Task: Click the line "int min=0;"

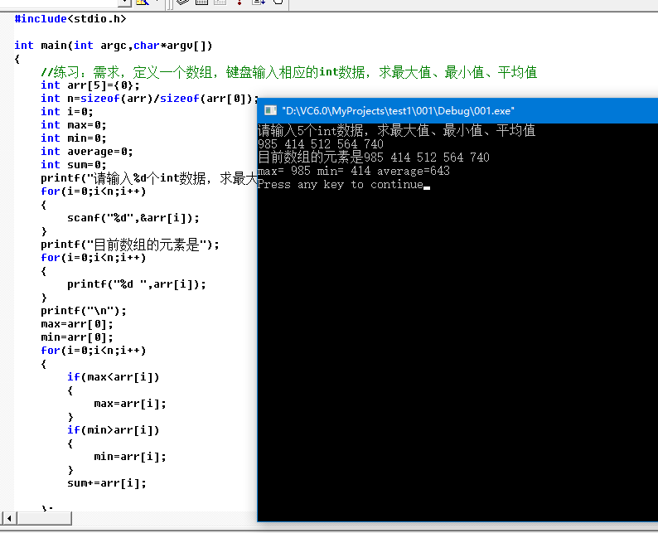Action: click(x=74, y=138)
